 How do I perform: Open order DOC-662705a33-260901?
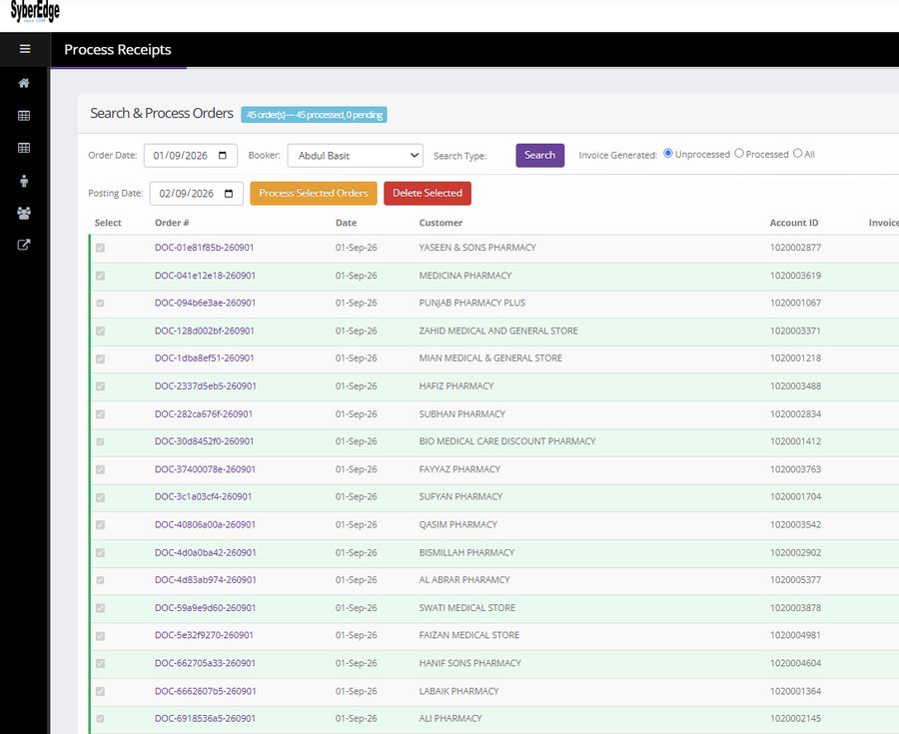(x=205, y=663)
